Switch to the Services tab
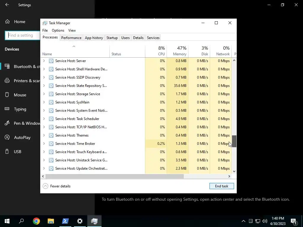303x227 pixels. click(153, 38)
